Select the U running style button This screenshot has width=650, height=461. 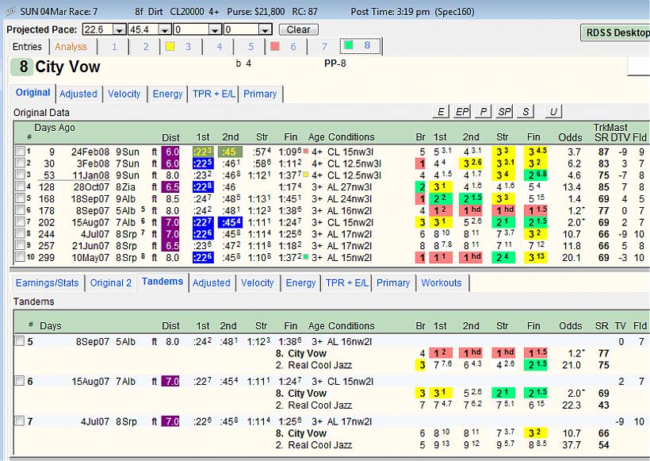(x=553, y=111)
